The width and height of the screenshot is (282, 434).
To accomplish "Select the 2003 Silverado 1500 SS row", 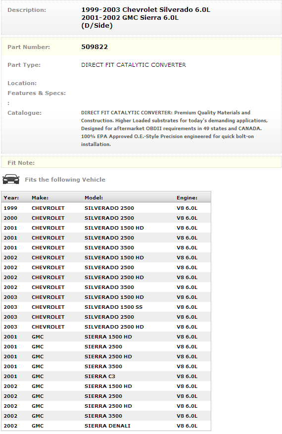I will (x=106, y=307).
